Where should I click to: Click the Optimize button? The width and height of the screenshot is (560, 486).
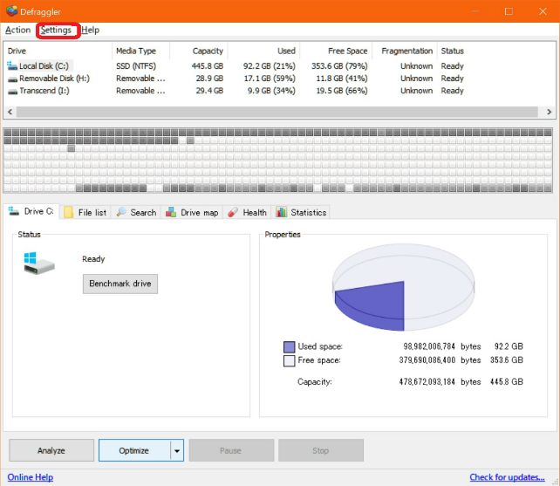click(x=134, y=450)
